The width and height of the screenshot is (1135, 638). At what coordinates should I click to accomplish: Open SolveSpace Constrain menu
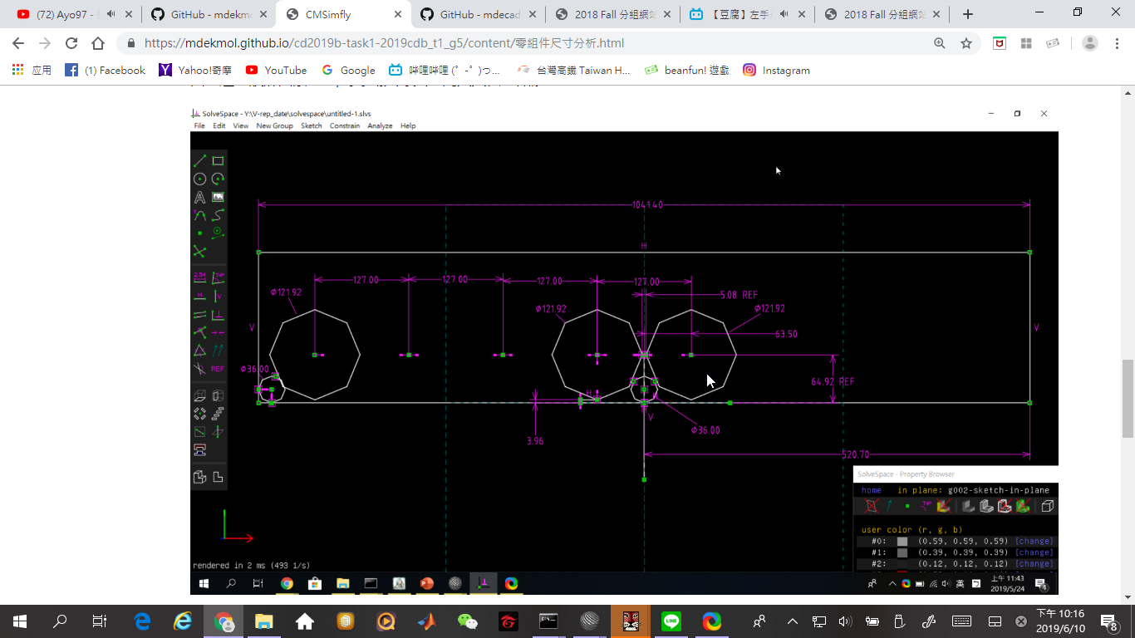(345, 125)
